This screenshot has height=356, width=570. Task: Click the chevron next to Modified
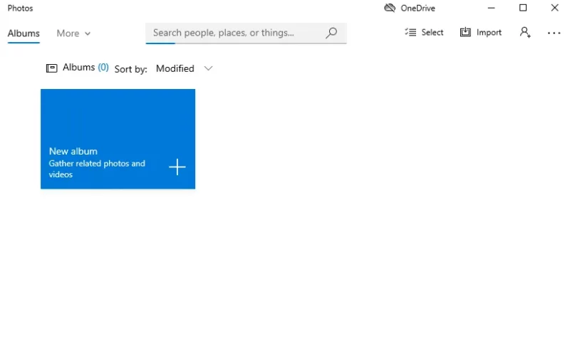[208, 68]
